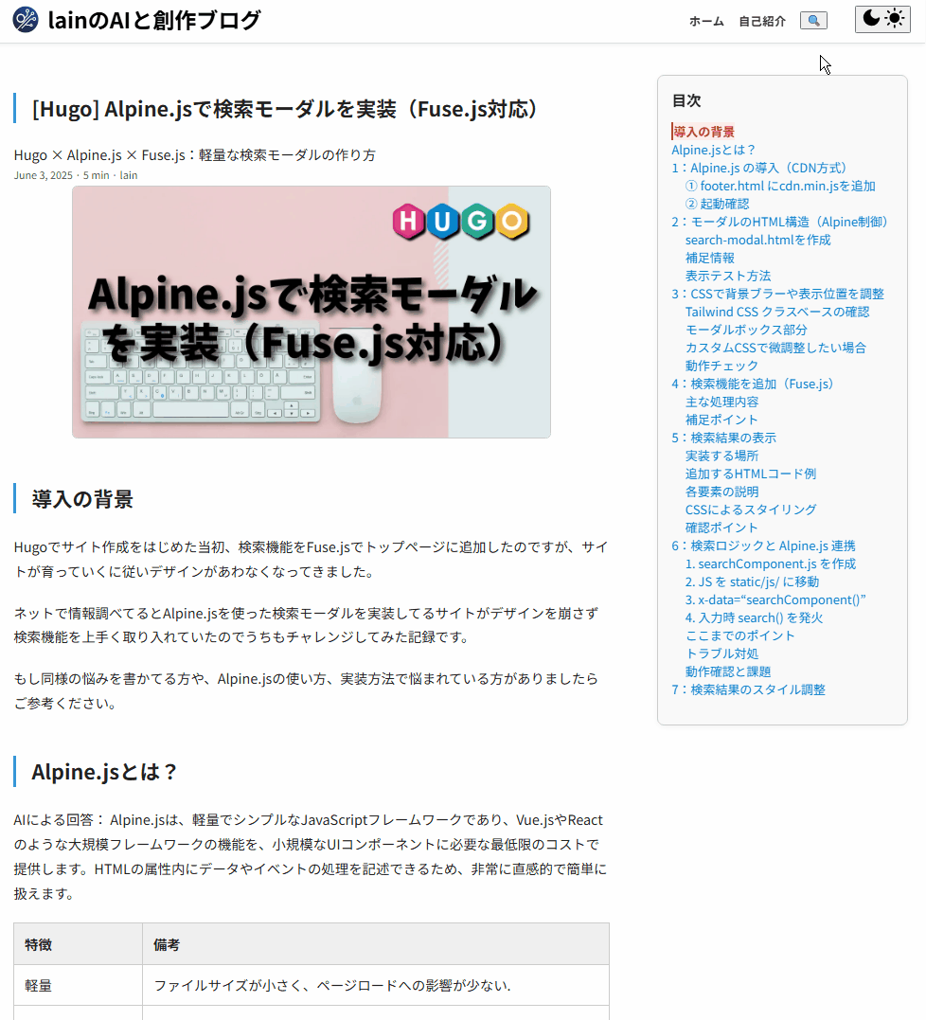Open Alpine.jsとは？ contents link
Image resolution: width=926 pixels, height=1020 pixels.
[x=714, y=150]
